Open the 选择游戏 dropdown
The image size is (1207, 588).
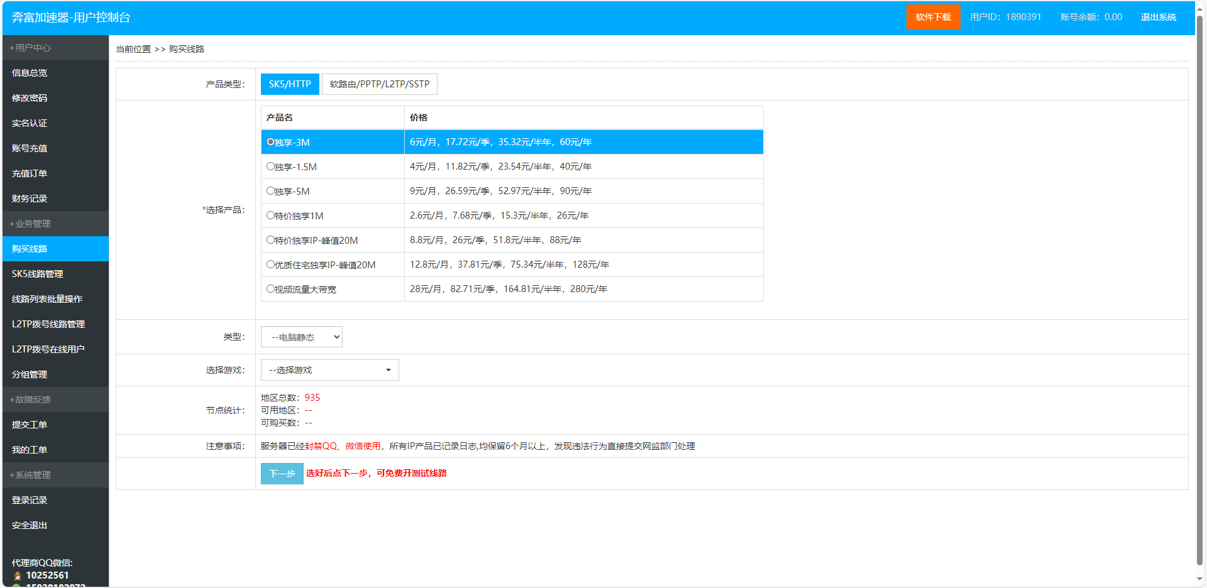tap(329, 370)
